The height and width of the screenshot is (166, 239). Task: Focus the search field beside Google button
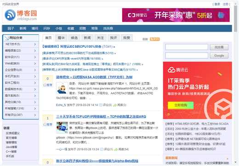(x=187, y=56)
